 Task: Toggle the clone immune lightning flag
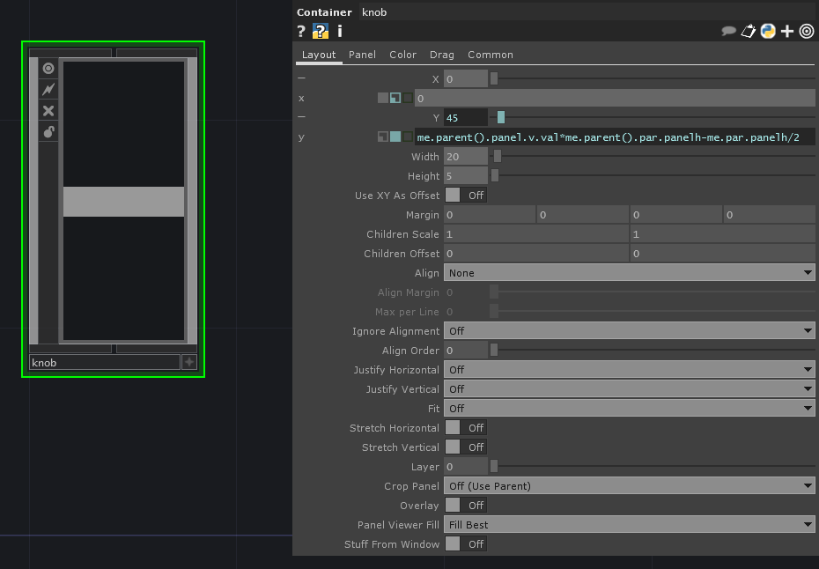[x=48, y=90]
